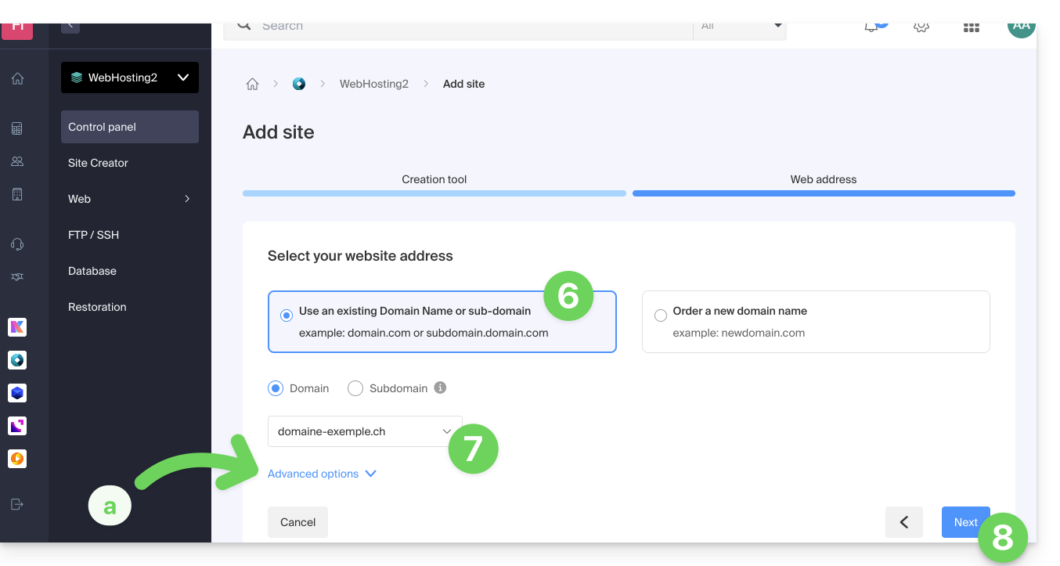Open the notifications bell icon

[x=871, y=27]
